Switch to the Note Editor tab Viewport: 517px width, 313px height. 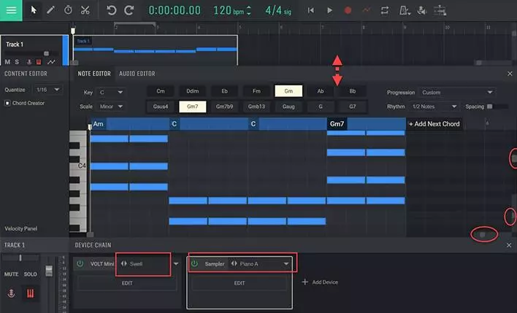coord(94,74)
